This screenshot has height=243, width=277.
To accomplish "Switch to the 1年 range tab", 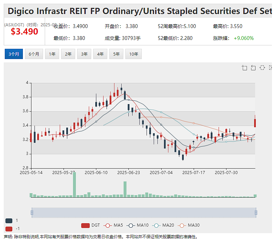I will click(x=52, y=54).
